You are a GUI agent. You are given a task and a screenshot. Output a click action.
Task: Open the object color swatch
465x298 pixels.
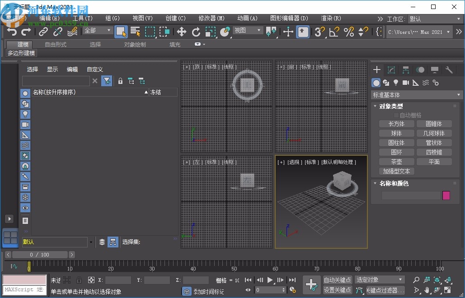[446, 195]
